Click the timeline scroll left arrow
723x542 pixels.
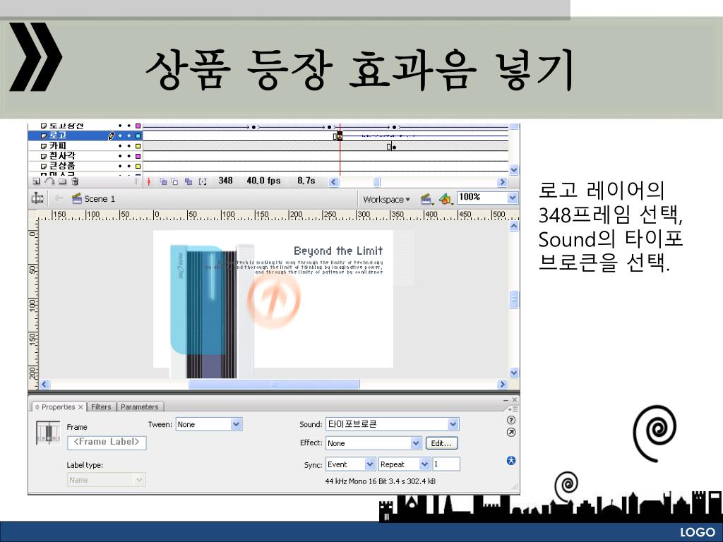(x=333, y=182)
